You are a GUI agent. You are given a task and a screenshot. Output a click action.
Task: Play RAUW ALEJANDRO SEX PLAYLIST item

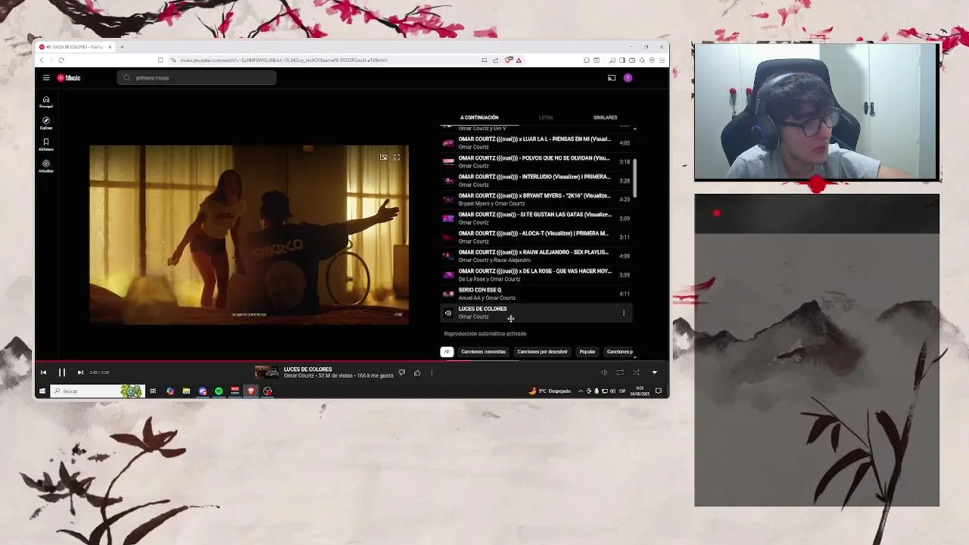(536, 256)
